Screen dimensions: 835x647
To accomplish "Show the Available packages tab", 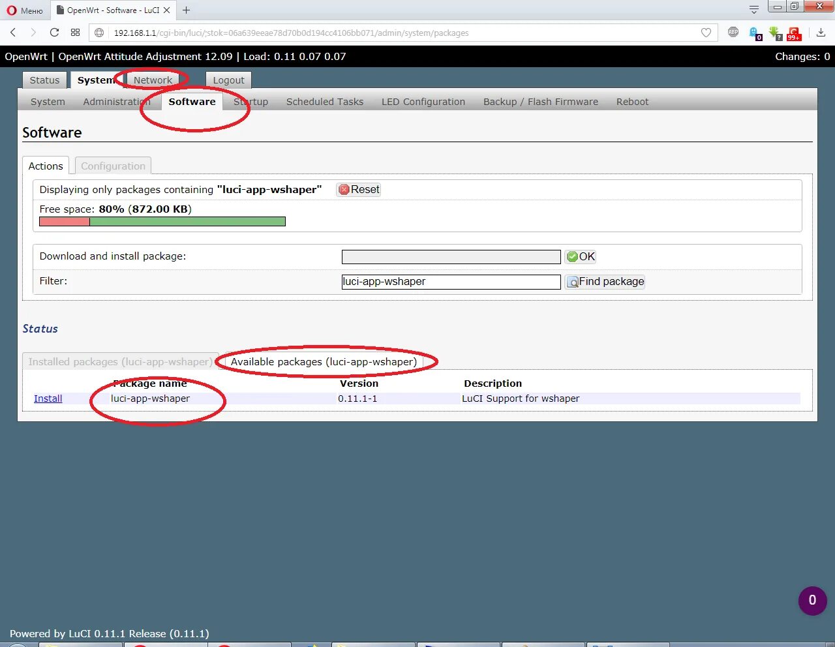I will (324, 361).
